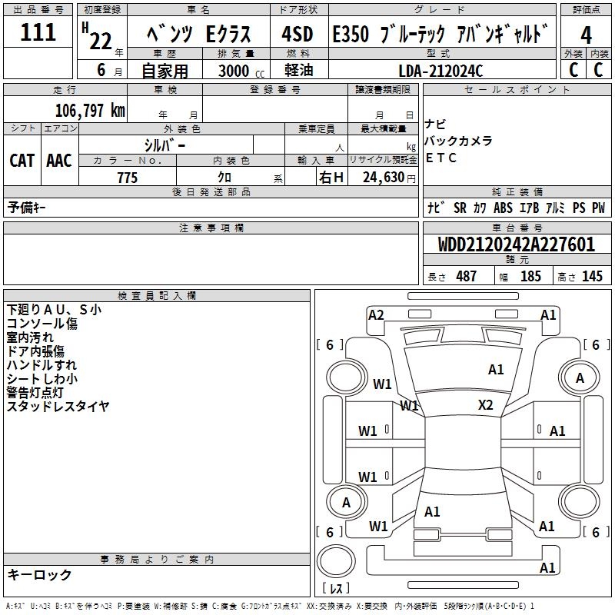Click the 予備キー entry
Image resolution: width=615 pixels, height=615 pixels.
pos(28,207)
